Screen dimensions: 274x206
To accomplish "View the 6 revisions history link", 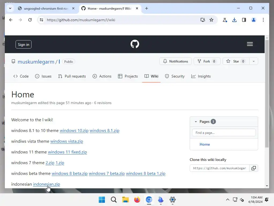I will point(103,103).
